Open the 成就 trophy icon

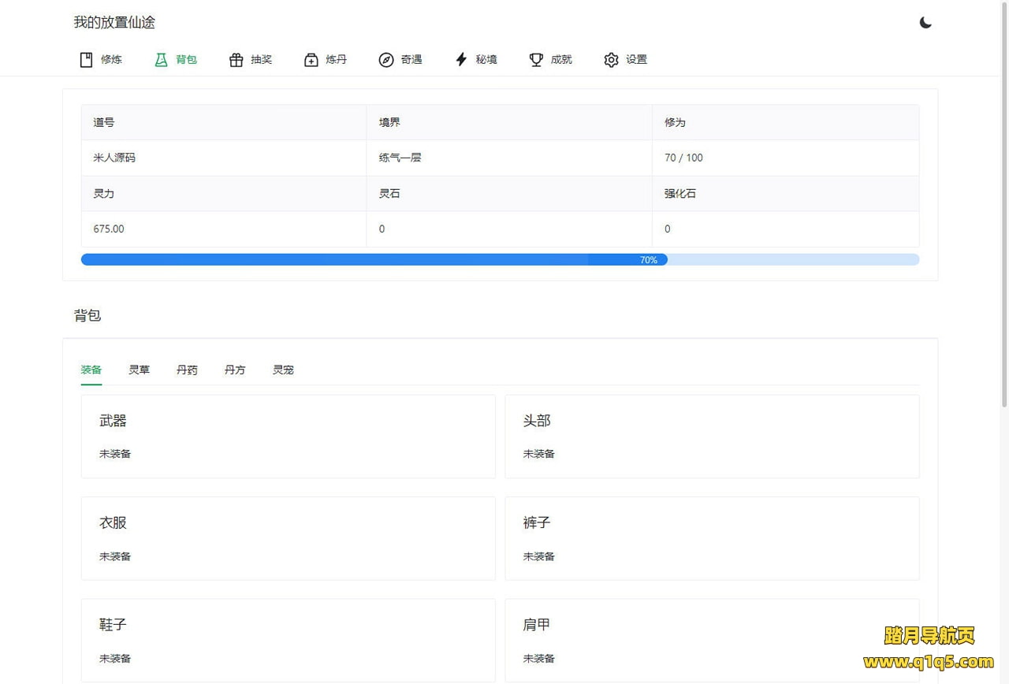(x=536, y=60)
